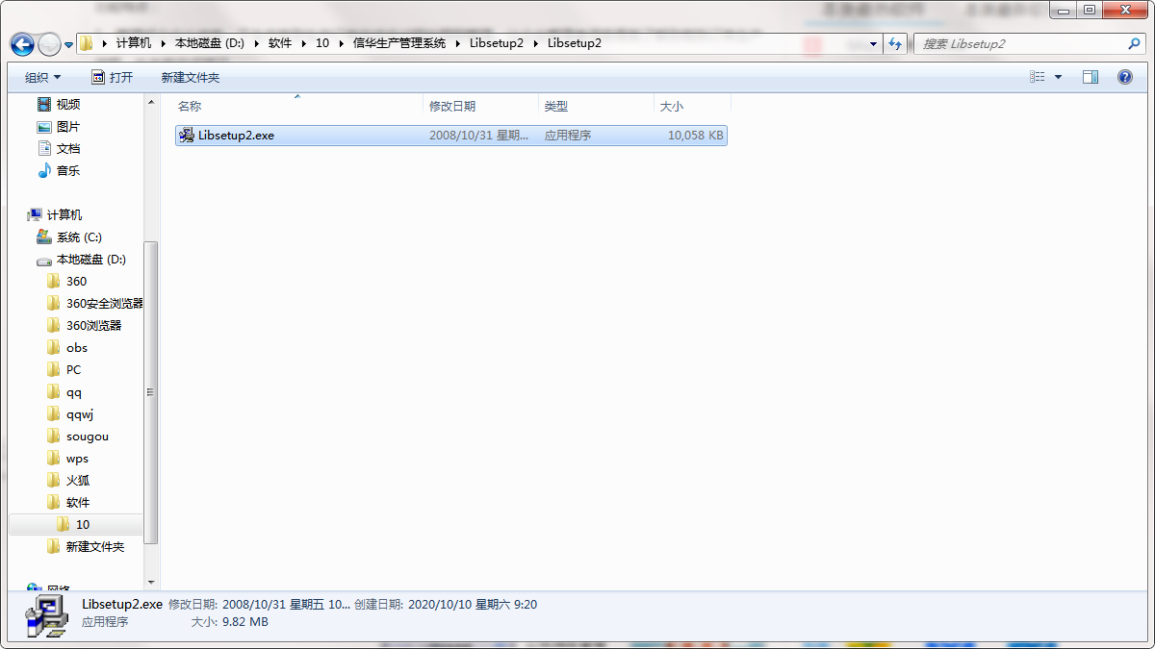Click the 搜索 Libsetup2 search field
Screen dimensions: 1155x649
(1020, 44)
